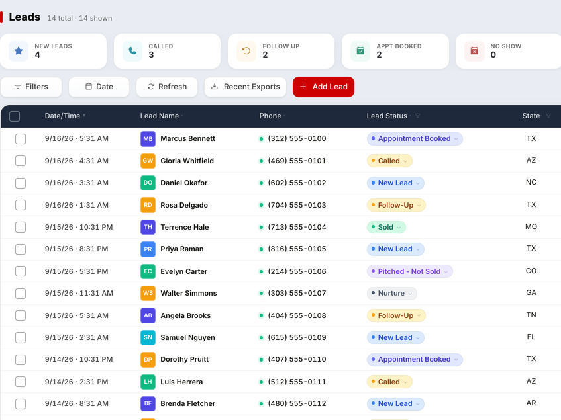Open Rosa Delgado's Follow-Up status dropdown
Viewport: 561px width, 420px height.
[x=396, y=205]
